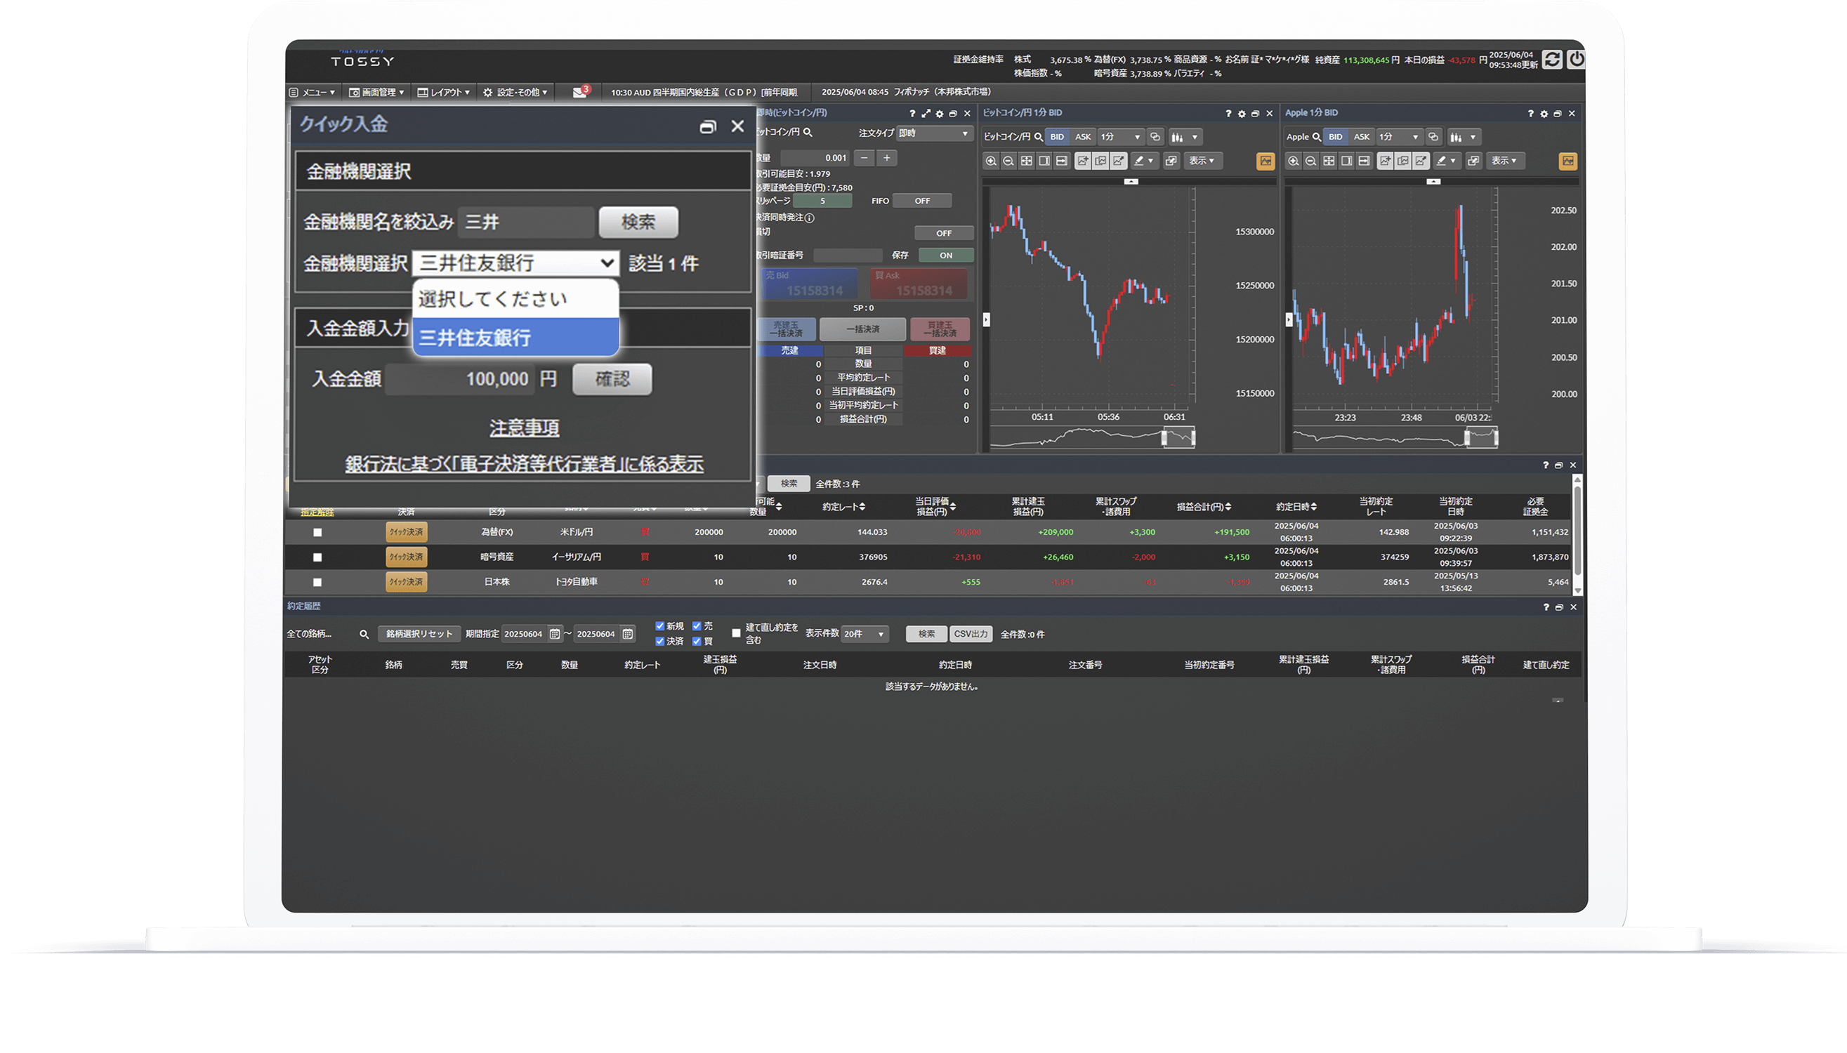Zoom out on the Apple chart
This screenshot has height=1053, width=1847.
(1310, 161)
